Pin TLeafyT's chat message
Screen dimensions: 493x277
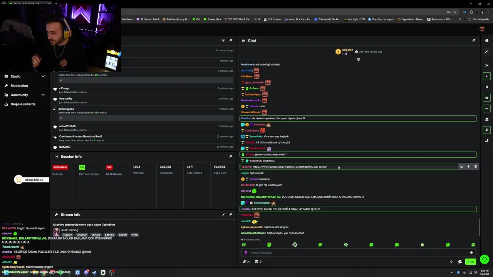(x=468, y=167)
